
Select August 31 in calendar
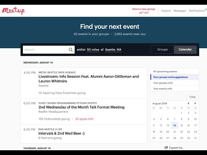(x=195, y=138)
